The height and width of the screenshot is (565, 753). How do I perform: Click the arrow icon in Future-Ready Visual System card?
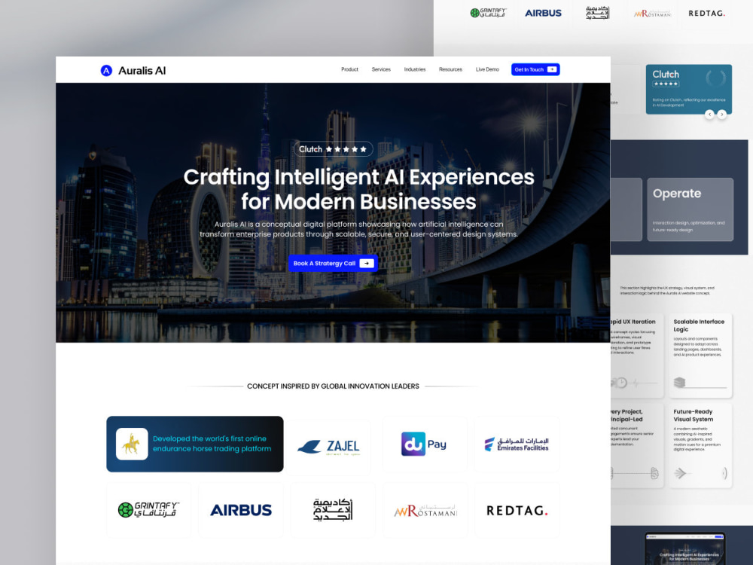(680, 473)
